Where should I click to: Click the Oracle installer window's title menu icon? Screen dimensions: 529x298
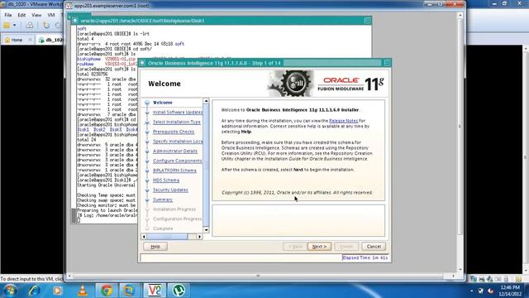coord(142,63)
